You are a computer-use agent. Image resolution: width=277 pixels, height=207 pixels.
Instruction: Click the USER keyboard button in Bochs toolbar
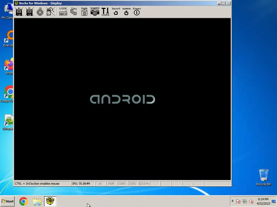(x=63, y=12)
